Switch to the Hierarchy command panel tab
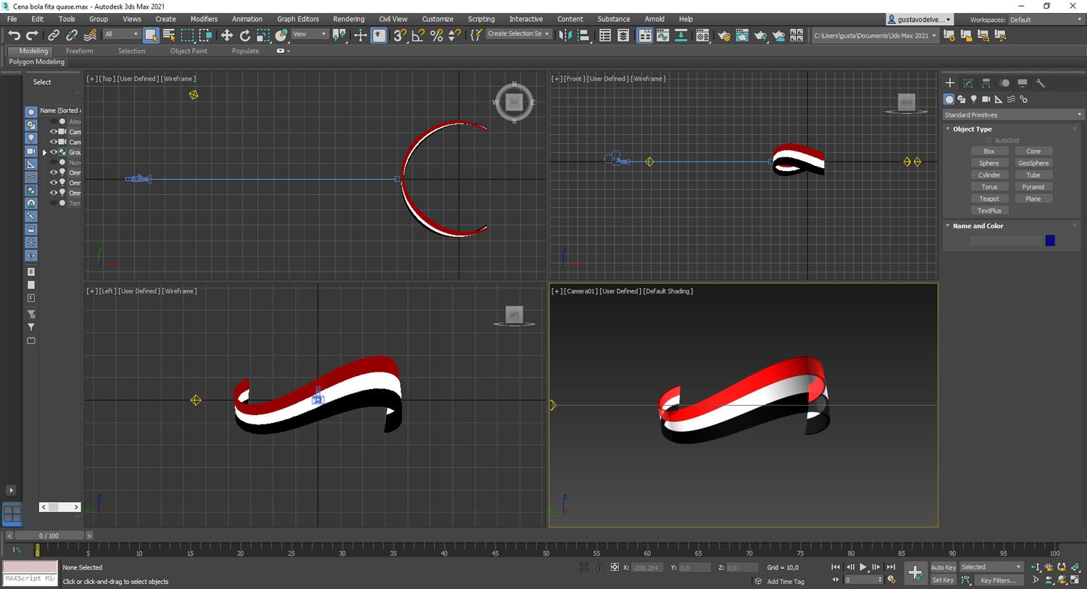 986,83
